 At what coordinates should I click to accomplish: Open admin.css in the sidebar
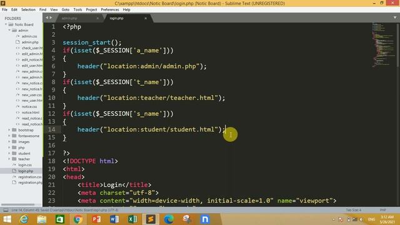pos(29,36)
